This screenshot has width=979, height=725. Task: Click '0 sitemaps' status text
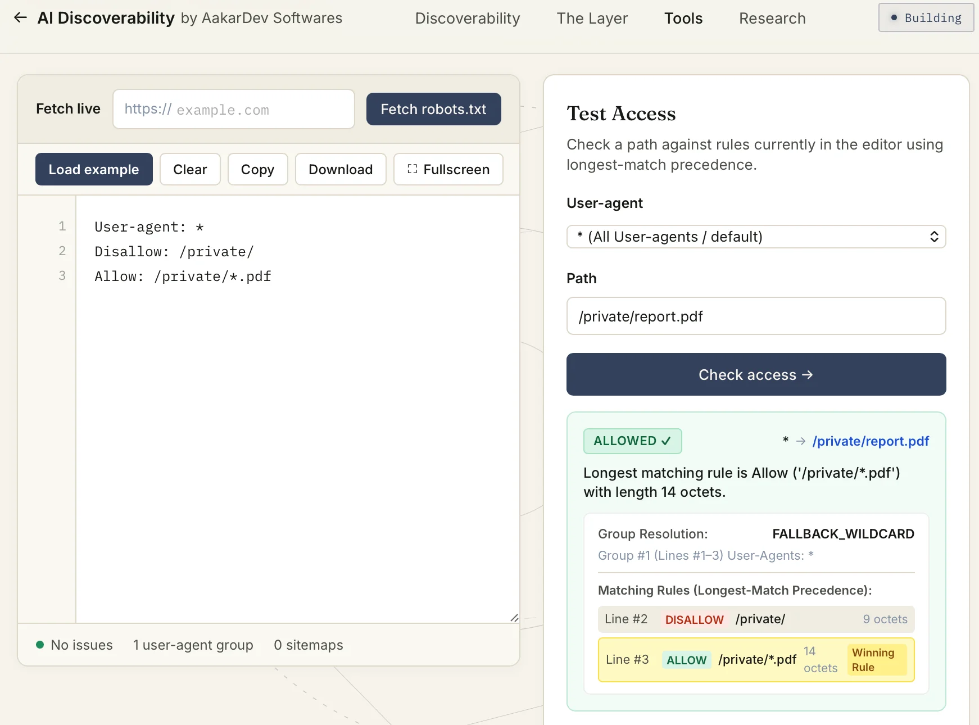tap(309, 645)
